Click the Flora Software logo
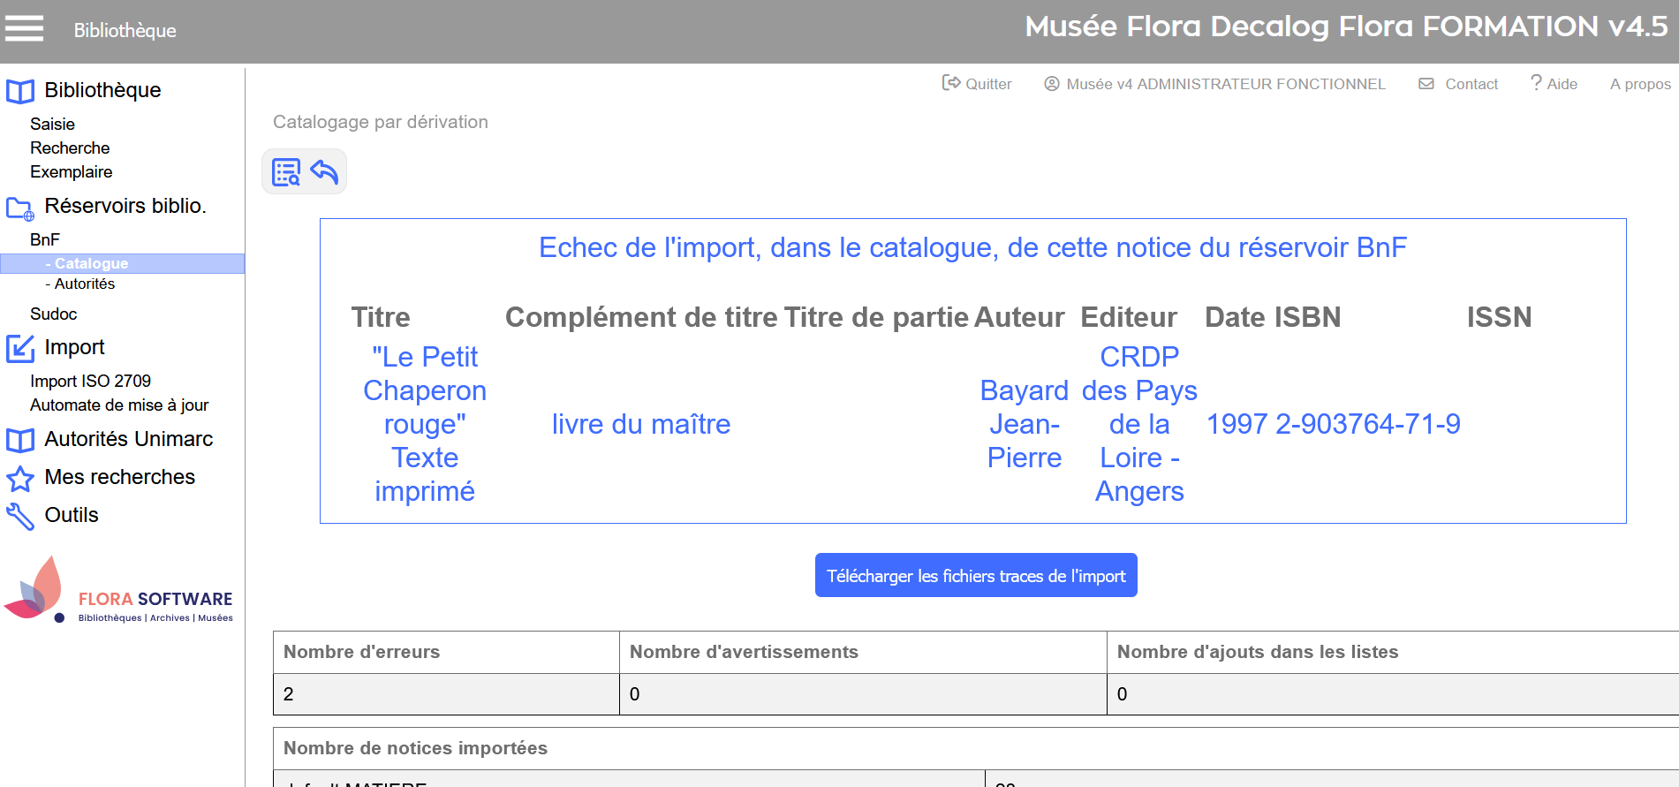Image resolution: width=1679 pixels, height=787 pixels. pyautogui.click(x=119, y=592)
